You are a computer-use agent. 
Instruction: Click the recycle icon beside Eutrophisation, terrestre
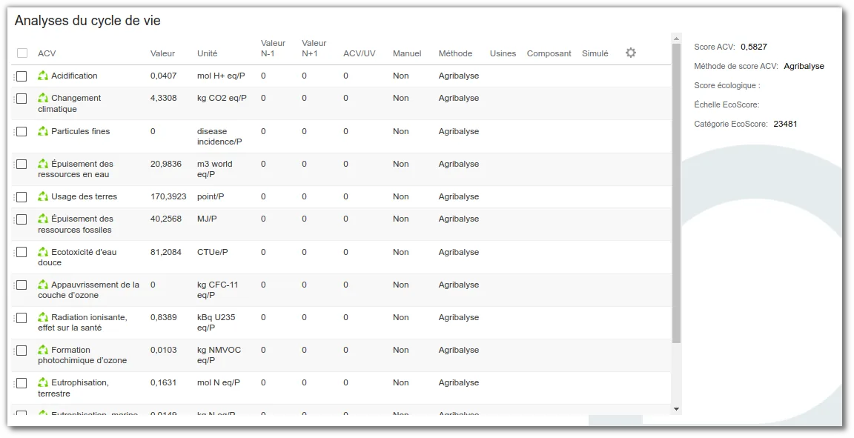click(43, 383)
